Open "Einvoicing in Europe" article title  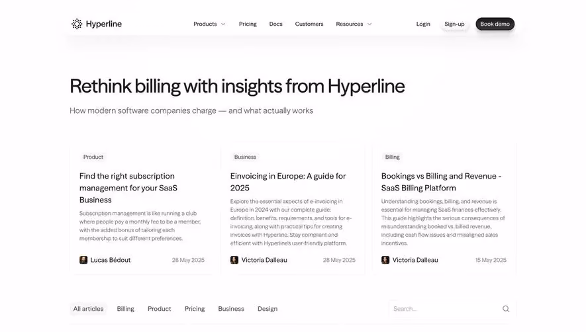[288, 182]
